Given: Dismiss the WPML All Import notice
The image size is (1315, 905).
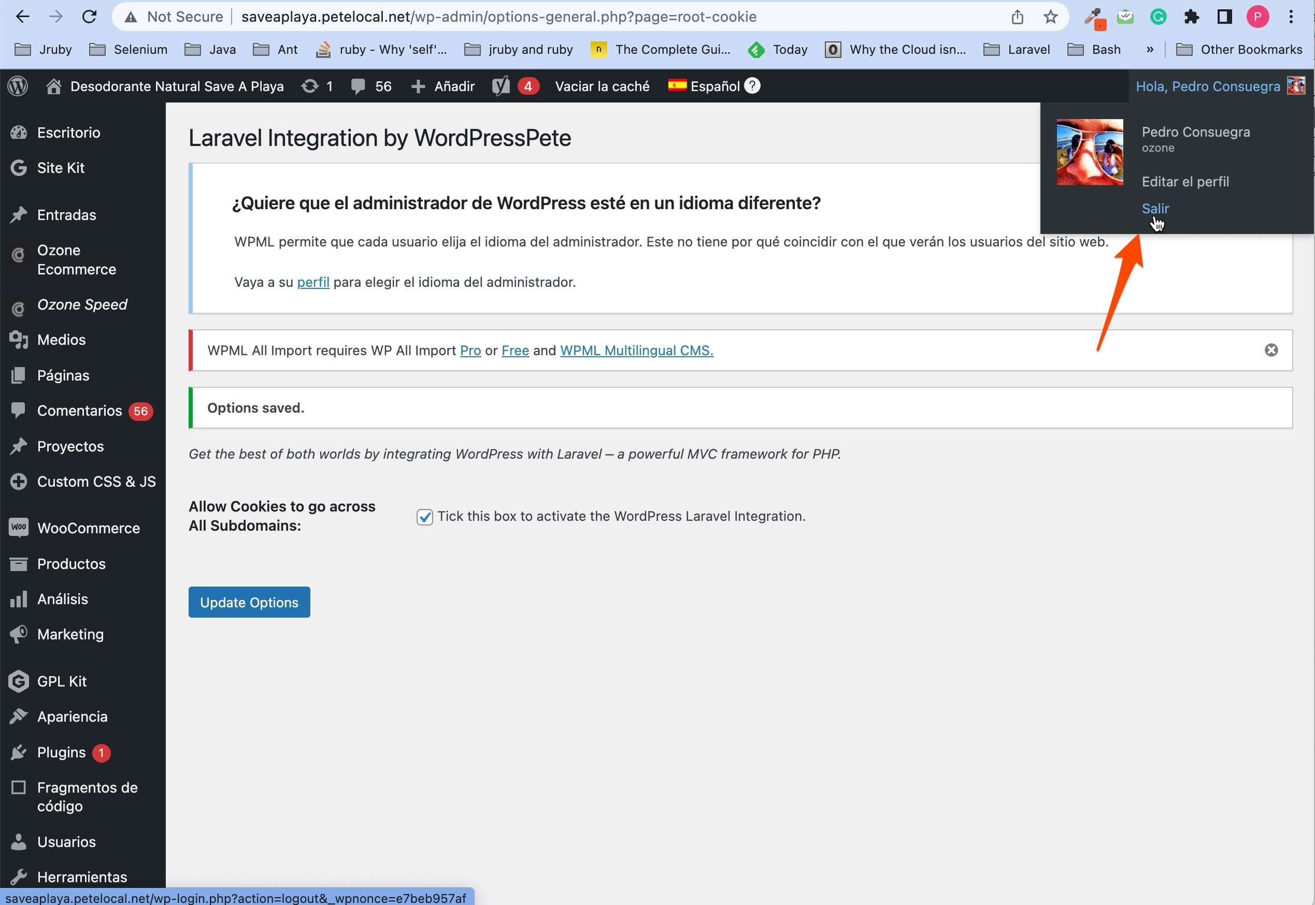Looking at the screenshot, I should click(x=1271, y=351).
